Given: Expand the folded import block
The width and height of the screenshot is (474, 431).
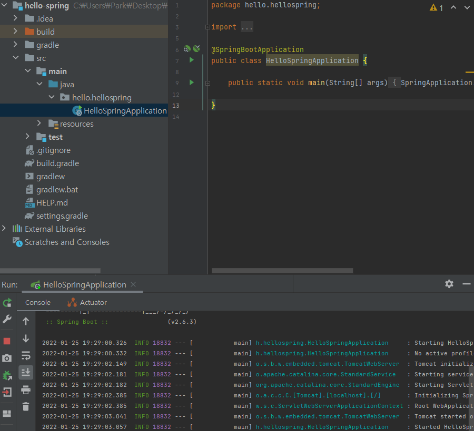Looking at the screenshot, I should pos(208,27).
